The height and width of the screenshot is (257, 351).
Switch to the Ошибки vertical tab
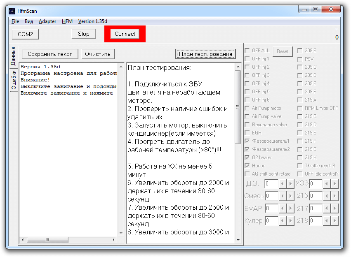(x=14, y=80)
